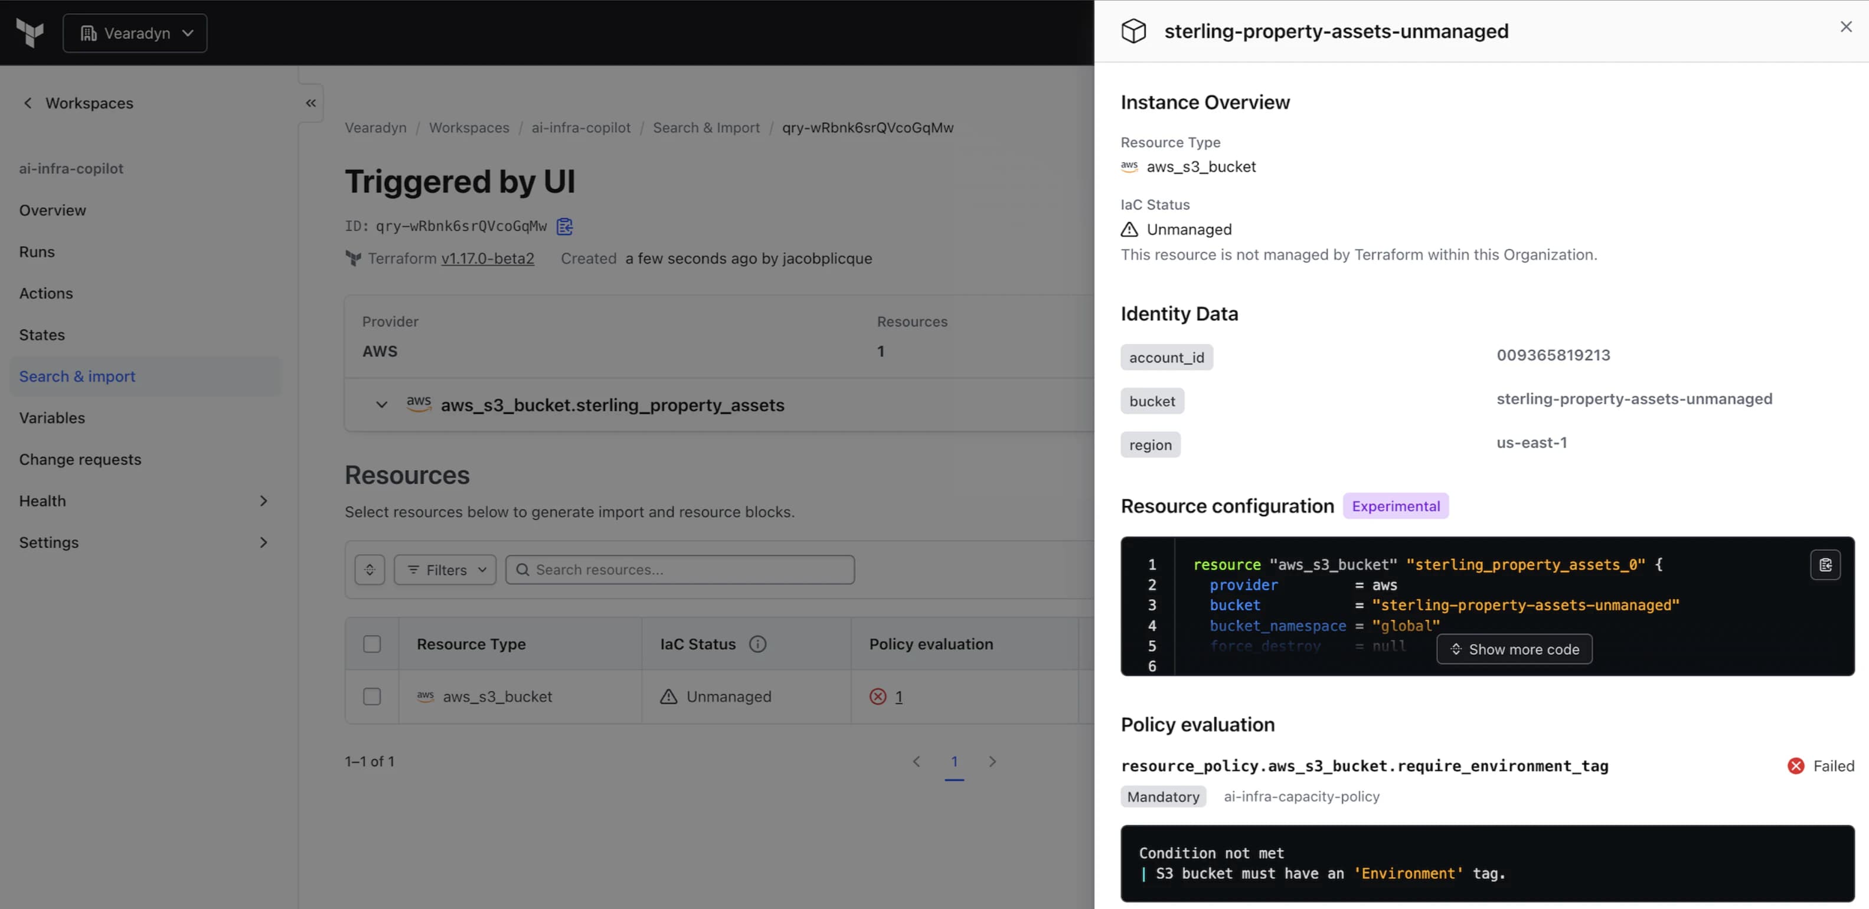Copy the query ID with the clipboard icon
Image resolution: width=1869 pixels, height=909 pixels.
click(x=564, y=226)
